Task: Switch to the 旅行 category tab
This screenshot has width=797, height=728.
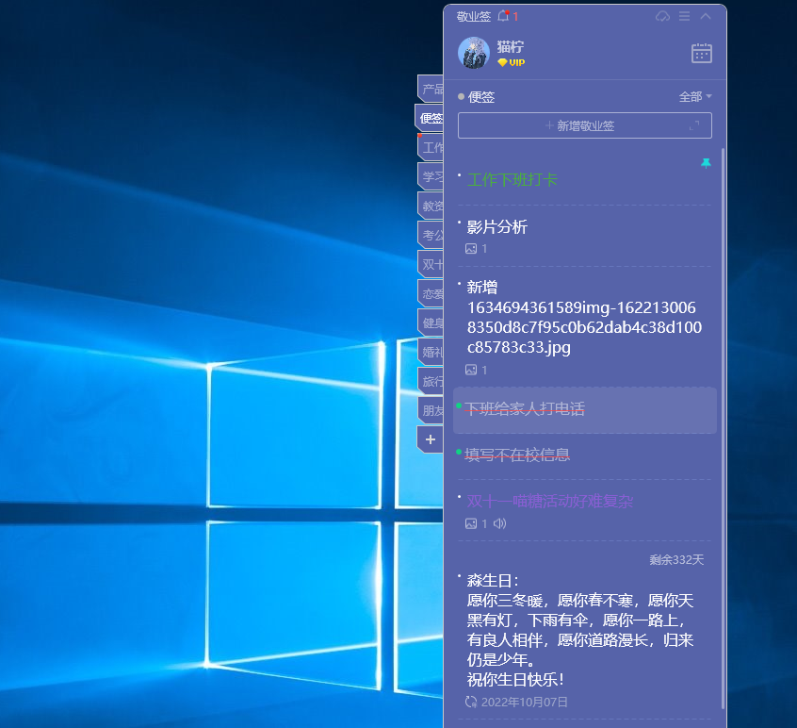Action: click(x=431, y=381)
